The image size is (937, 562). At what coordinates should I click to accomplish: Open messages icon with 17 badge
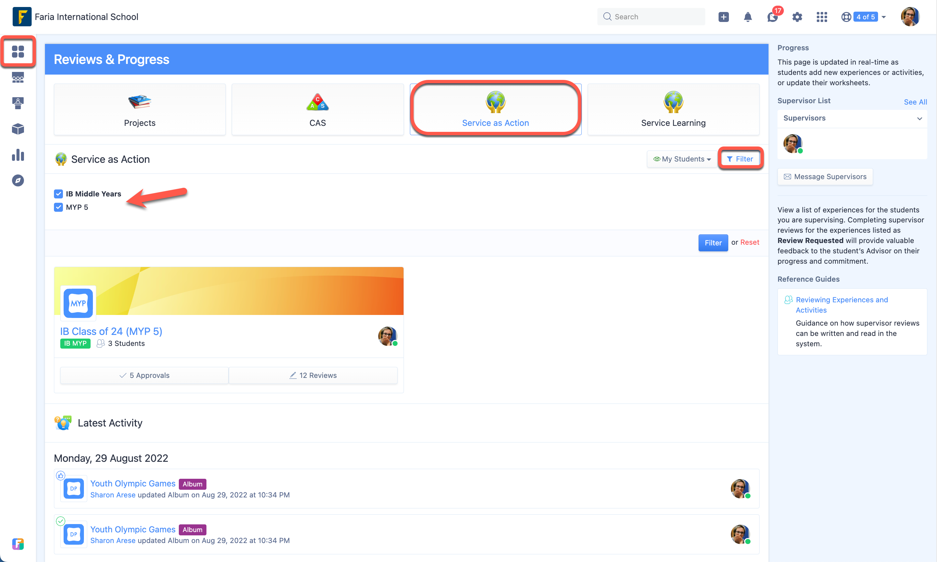(x=772, y=17)
